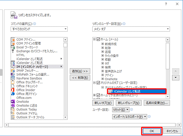Expand the OneNote group in ribbon tree
This screenshot has height=136, width=183.
pos(102,79)
